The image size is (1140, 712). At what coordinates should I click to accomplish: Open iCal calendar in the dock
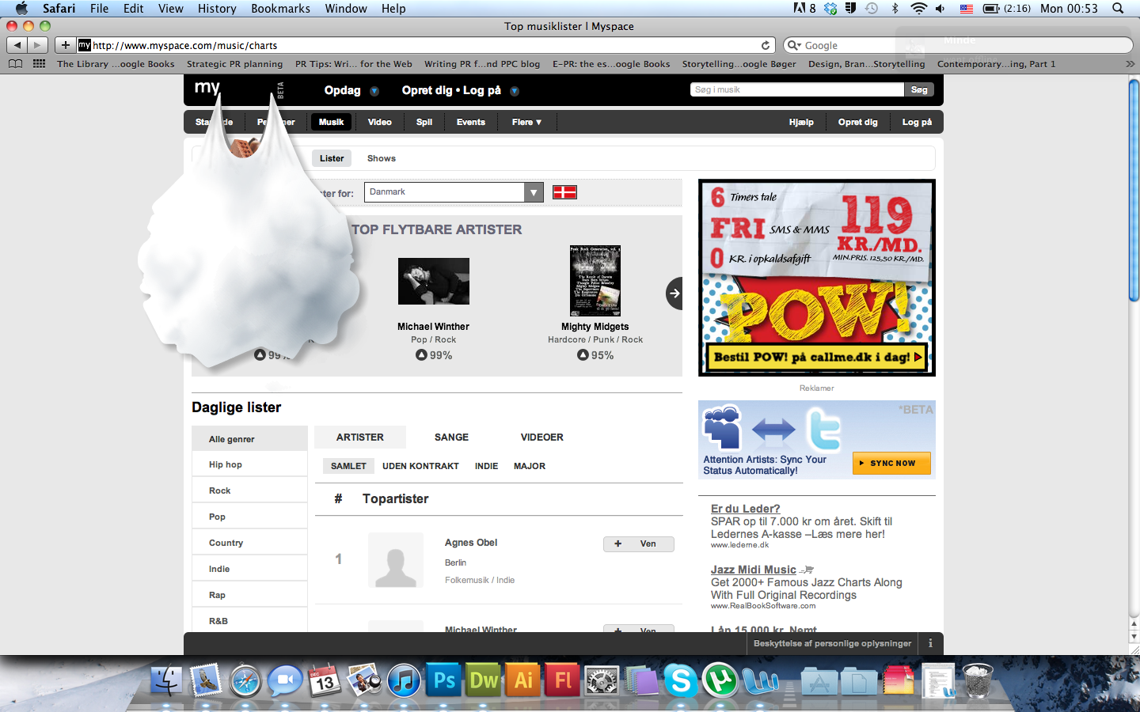(325, 680)
